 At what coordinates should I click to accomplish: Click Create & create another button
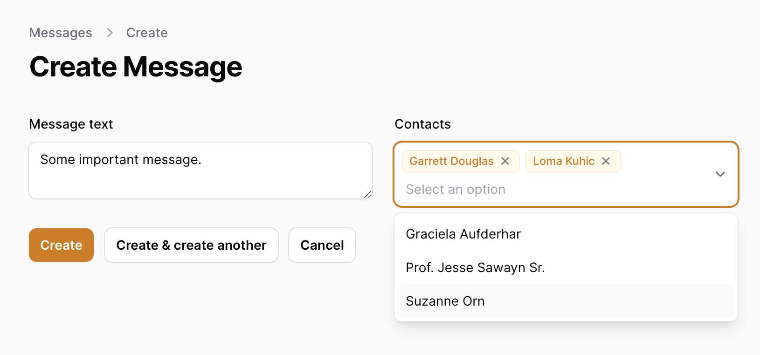click(191, 245)
